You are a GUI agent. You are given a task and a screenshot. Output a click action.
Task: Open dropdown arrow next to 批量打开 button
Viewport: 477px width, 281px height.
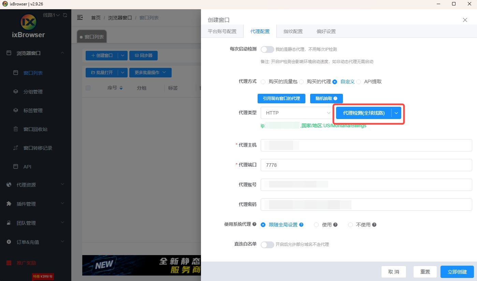point(123,73)
